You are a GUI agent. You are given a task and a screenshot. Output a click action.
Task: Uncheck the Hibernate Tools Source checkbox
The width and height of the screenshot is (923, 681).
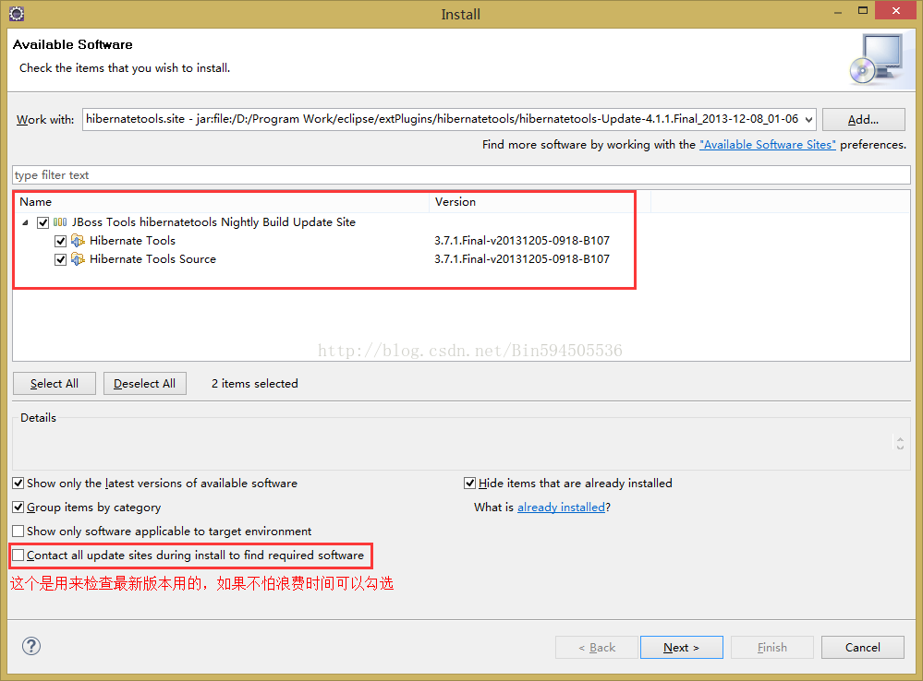[x=60, y=259]
